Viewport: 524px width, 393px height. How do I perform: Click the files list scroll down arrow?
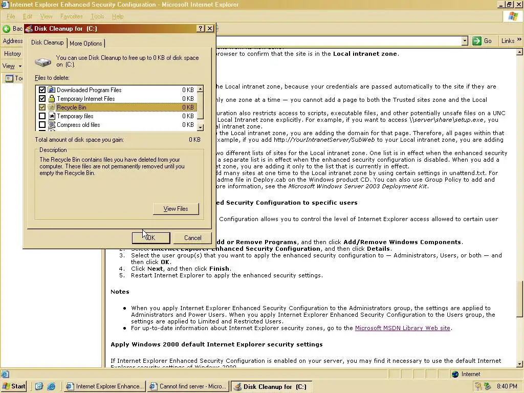click(200, 127)
